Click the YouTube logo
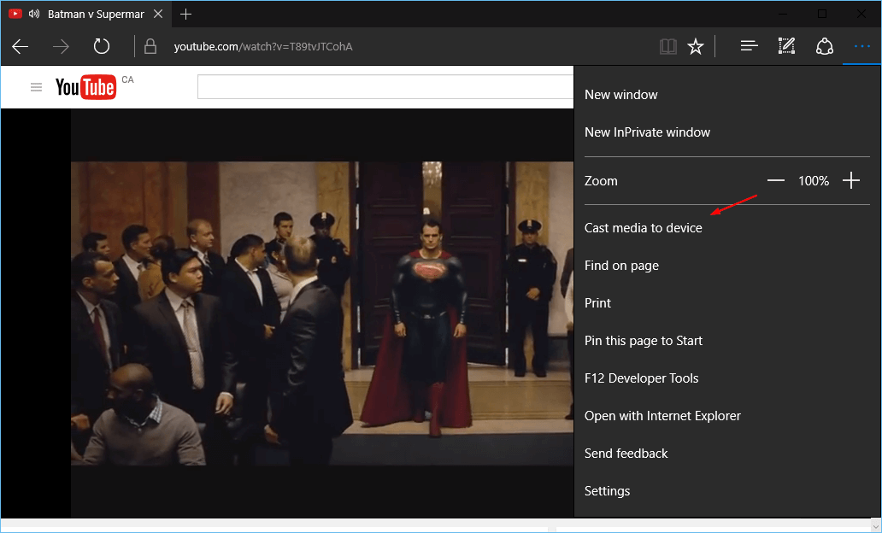This screenshot has height=533, width=882. click(85, 86)
